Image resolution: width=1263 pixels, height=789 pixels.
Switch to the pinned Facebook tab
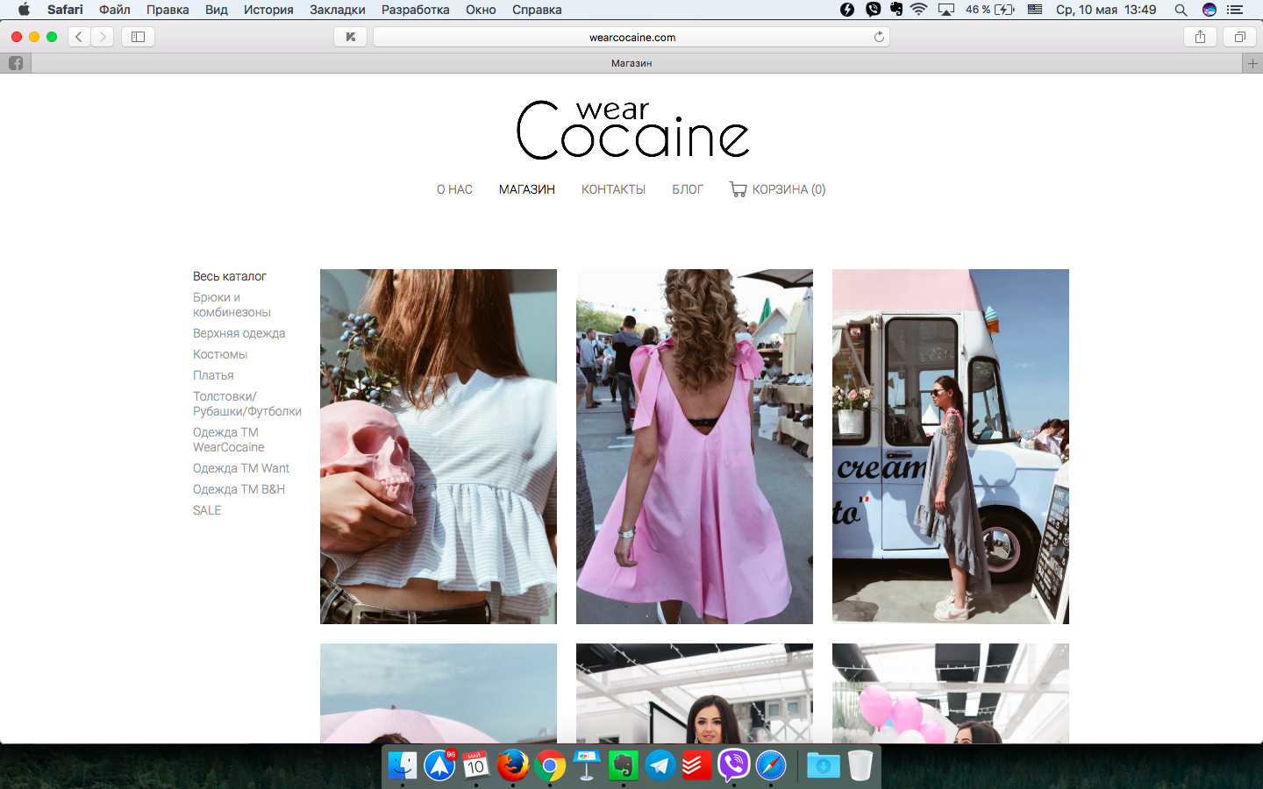[16, 63]
